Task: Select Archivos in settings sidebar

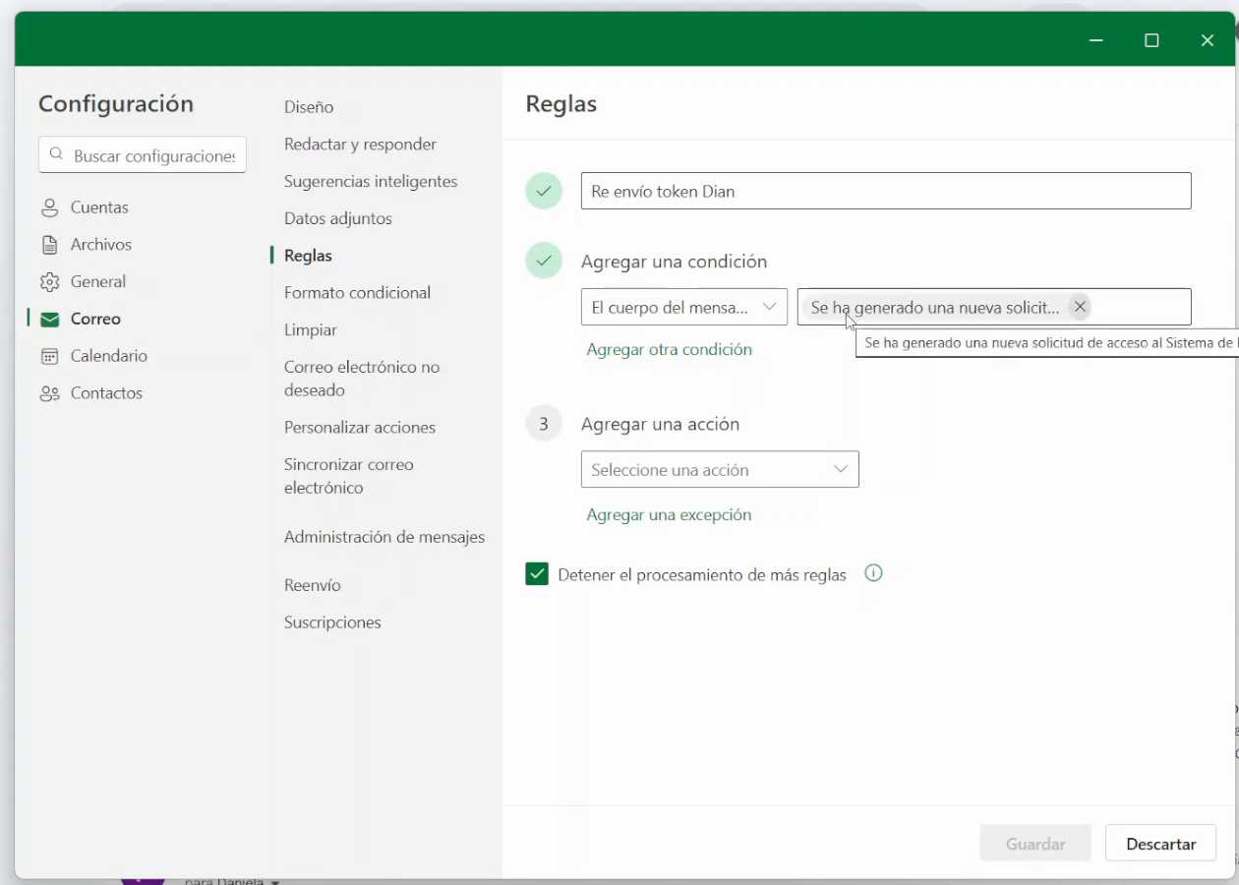Action: (x=101, y=245)
